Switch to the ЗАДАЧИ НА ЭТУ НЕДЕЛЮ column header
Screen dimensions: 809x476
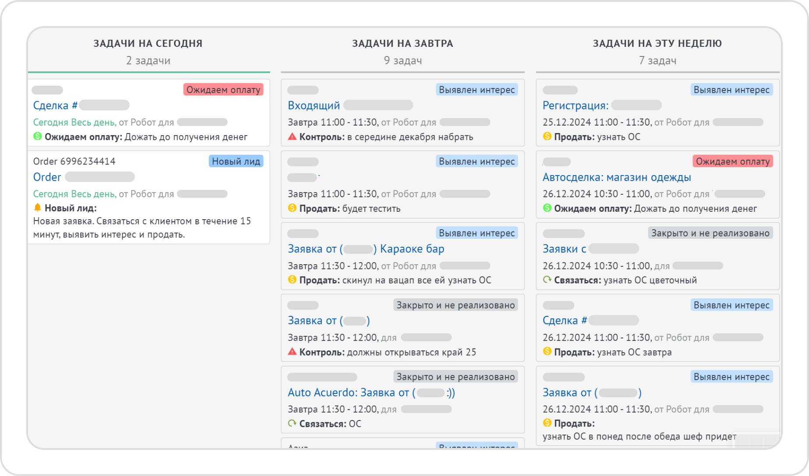pos(657,43)
